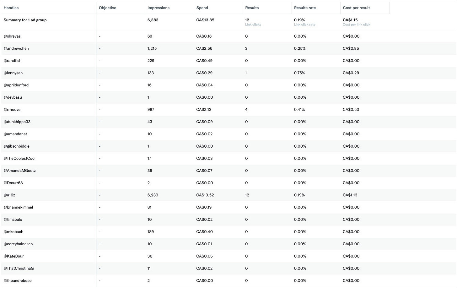Image resolution: width=457 pixels, height=288 pixels.
Task: Sort by the Handles column header
Action: click(x=11, y=8)
